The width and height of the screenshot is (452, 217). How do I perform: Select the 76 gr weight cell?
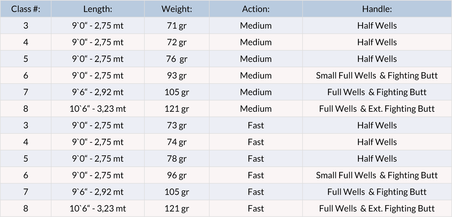177,59
